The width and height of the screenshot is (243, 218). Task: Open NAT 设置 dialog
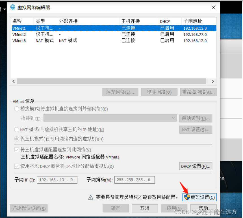click(196, 129)
